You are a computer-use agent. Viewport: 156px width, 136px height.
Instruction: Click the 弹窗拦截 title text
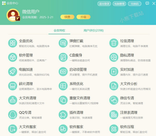[x=76, y=41]
